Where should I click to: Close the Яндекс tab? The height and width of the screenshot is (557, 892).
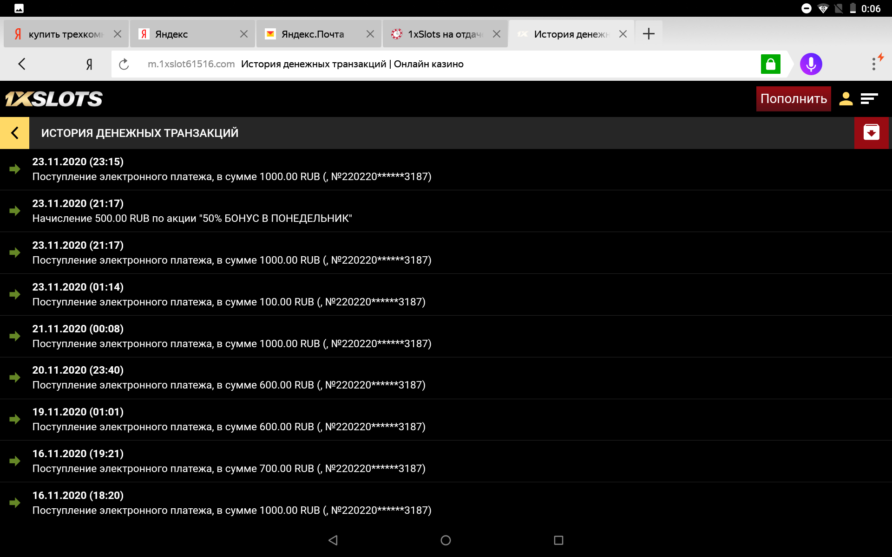pyautogui.click(x=244, y=34)
